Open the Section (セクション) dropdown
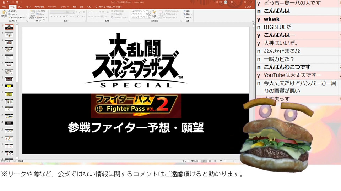341x191 pixels. pyautogui.click(x=41, y=18)
